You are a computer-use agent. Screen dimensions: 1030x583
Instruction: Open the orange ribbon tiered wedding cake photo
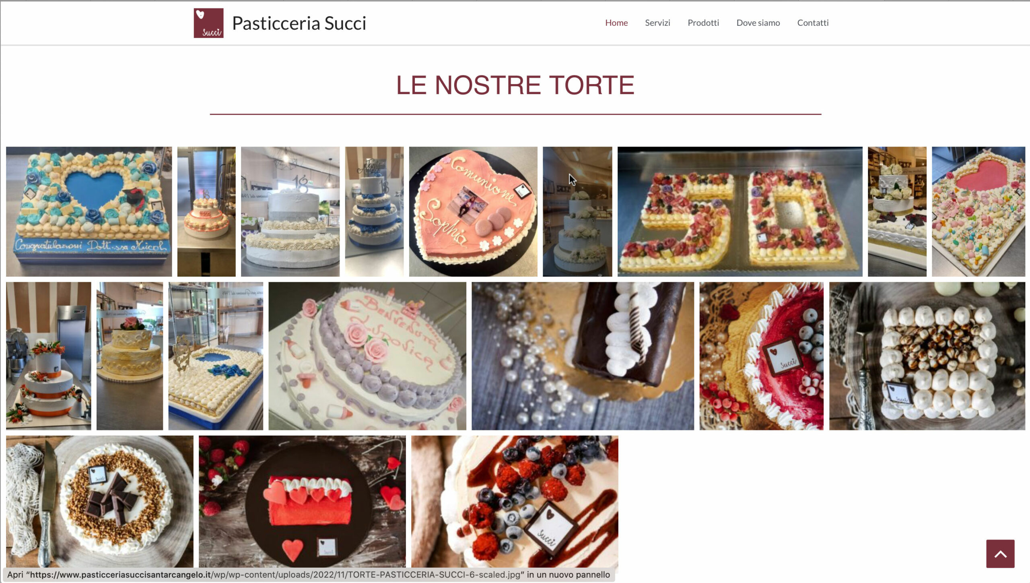49,356
